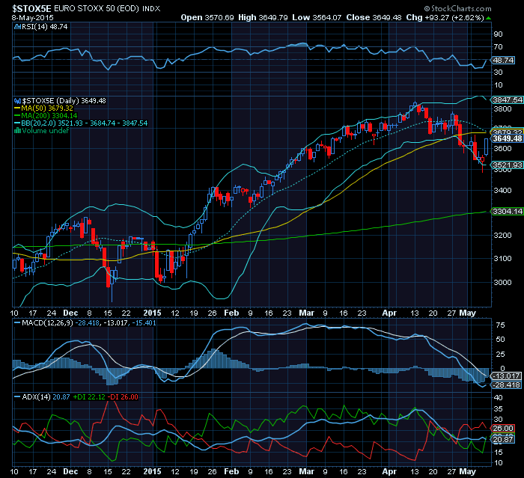Click the MA(200) 3304.14 legend label
The width and height of the screenshot is (524, 478).
tap(49, 116)
